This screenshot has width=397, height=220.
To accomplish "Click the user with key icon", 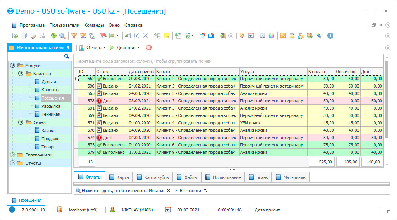I will point(301,36).
